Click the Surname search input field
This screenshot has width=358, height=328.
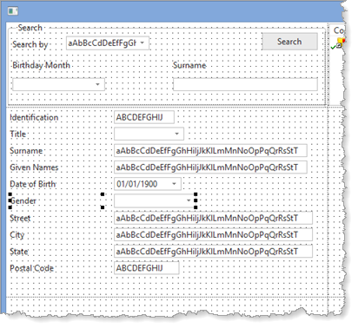[245, 84]
